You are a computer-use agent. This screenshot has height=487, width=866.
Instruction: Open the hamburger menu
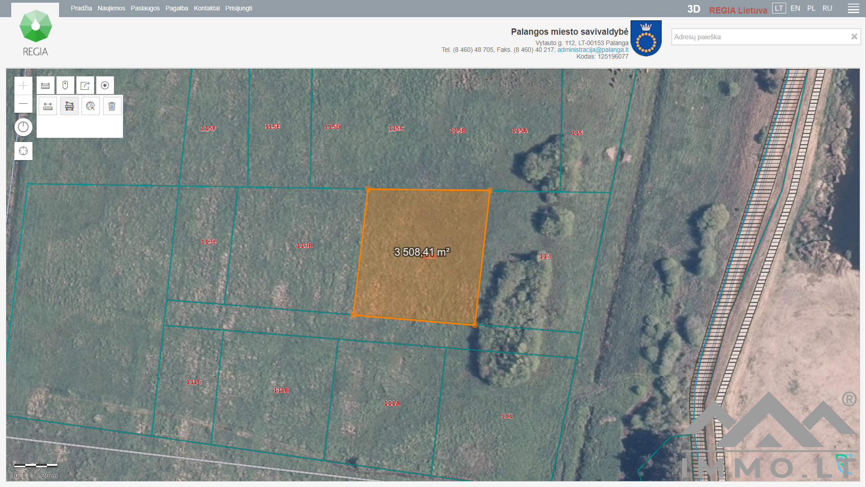coord(853,9)
